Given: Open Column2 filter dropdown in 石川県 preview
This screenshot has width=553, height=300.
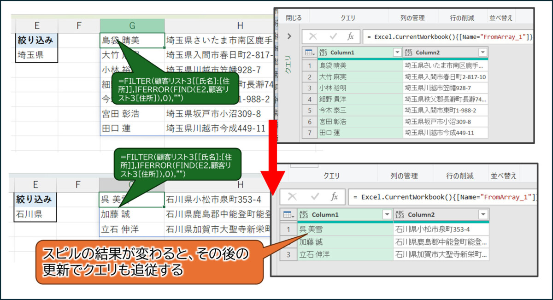Looking at the screenshot, I should pos(482,215).
